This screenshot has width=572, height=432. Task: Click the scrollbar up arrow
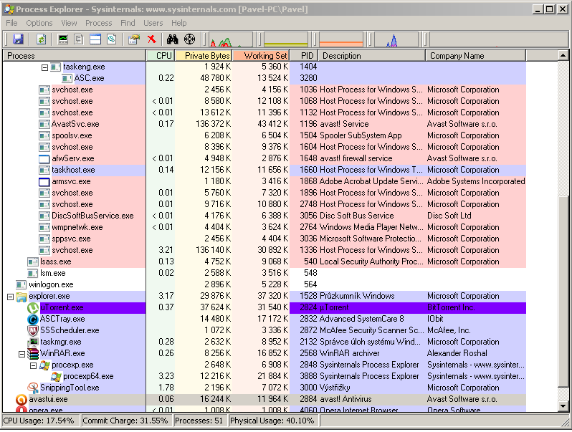(563, 55)
